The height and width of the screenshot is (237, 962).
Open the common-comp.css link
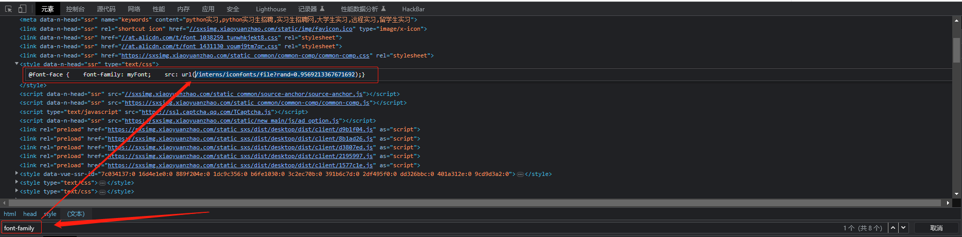[x=245, y=55]
